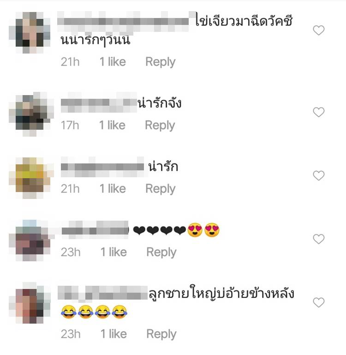Image resolution: width=346 pixels, height=355 pixels.
Task: View 1 like on the 17h comment
Action: (112, 125)
